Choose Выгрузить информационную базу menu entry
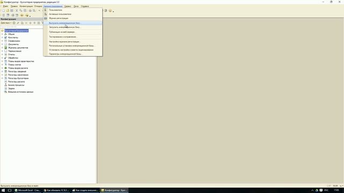This screenshot has width=344, height=193. (73, 23)
